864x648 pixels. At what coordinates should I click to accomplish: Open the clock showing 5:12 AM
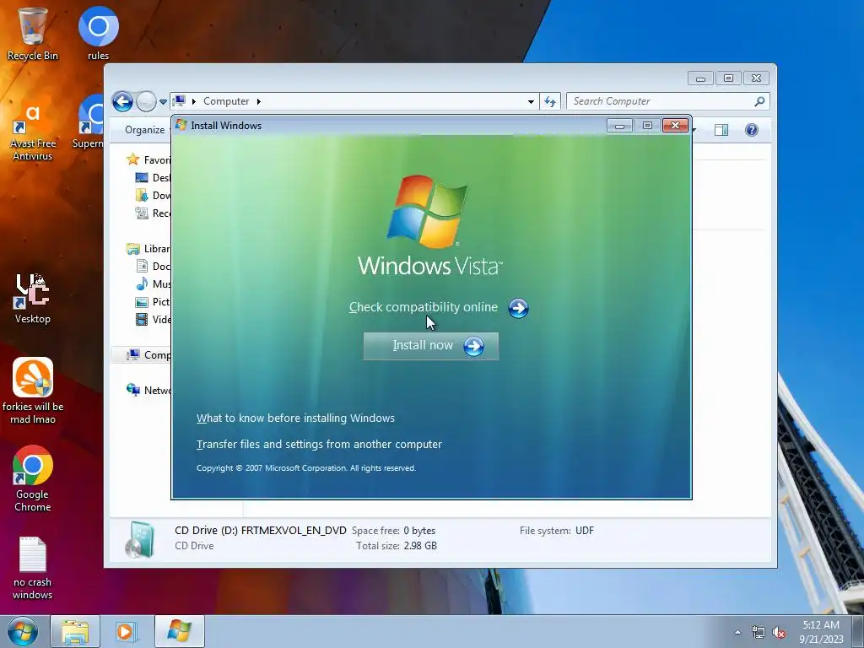point(821,631)
